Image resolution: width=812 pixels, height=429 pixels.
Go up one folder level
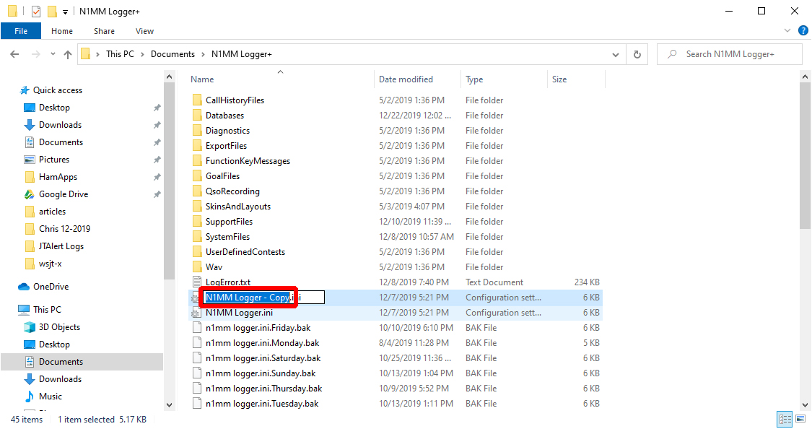tap(68, 54)
